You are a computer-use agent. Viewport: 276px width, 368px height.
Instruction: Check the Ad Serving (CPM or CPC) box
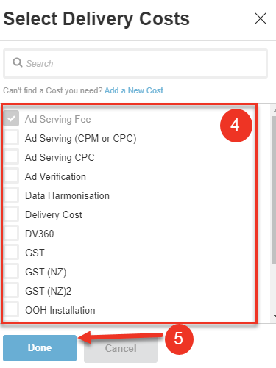11,137
